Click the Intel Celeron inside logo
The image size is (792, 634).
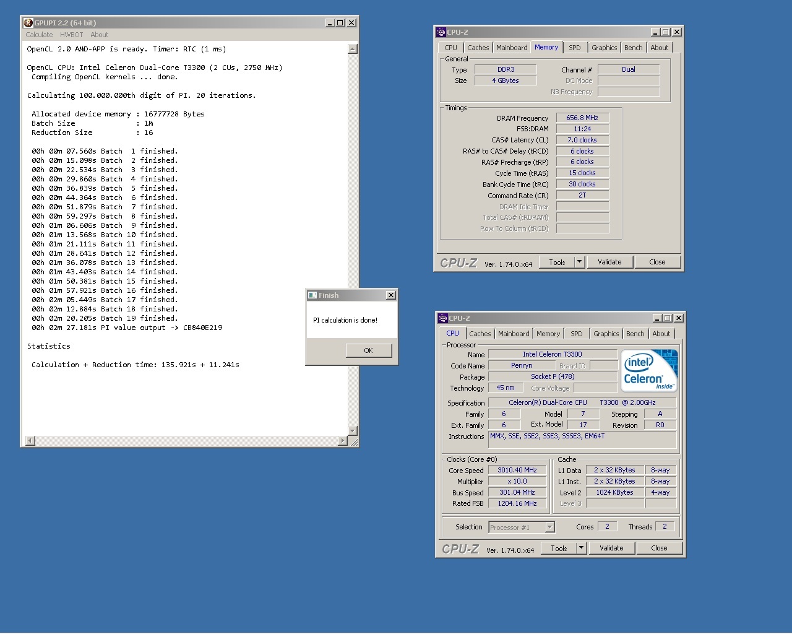coord(649,370)
